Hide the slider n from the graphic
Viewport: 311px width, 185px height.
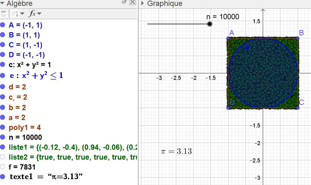click(2, 137)
